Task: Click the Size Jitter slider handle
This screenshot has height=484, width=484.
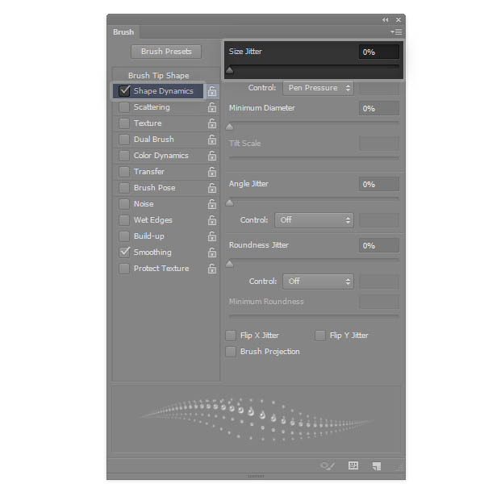Action: click(230, 71)
